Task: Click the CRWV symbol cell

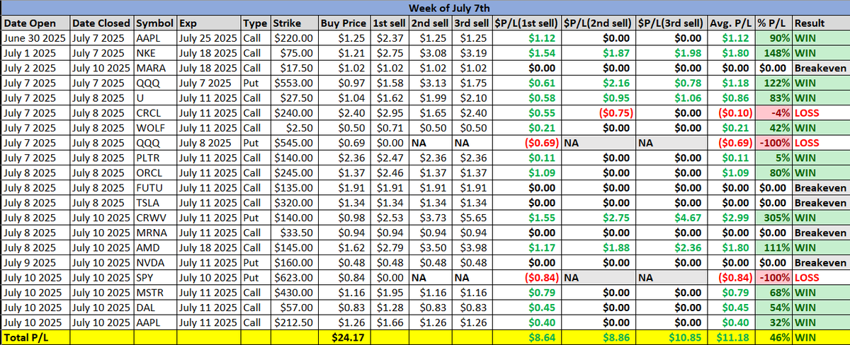Action: point(155,217)
